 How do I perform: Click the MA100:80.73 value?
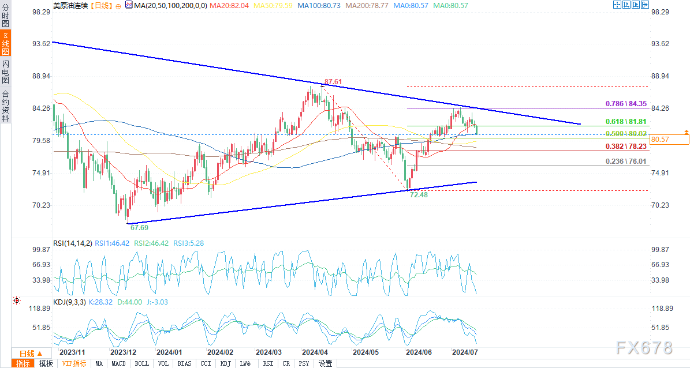click(319, 6)
